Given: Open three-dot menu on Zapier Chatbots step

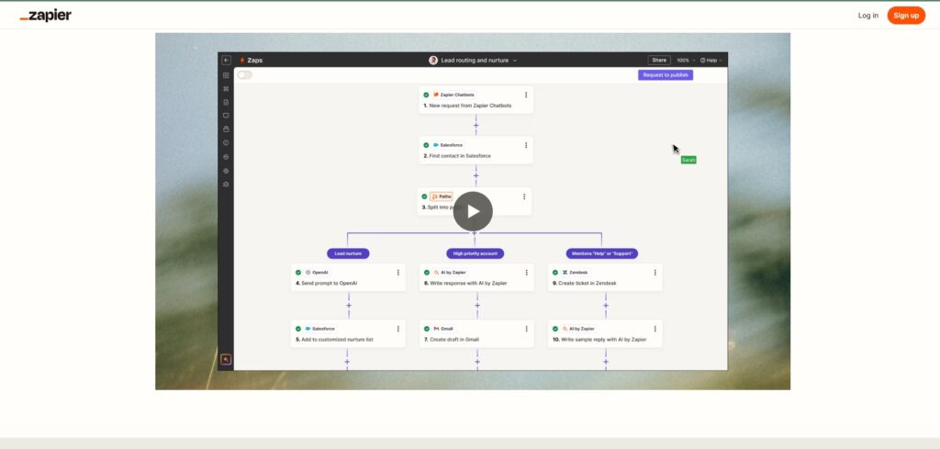Looking at the screenshot, I should coord(526,95).
